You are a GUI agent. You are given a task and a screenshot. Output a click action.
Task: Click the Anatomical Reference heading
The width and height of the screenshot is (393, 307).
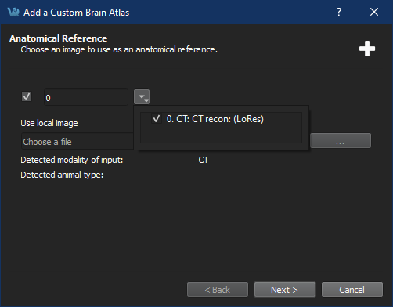pos(59,38)
